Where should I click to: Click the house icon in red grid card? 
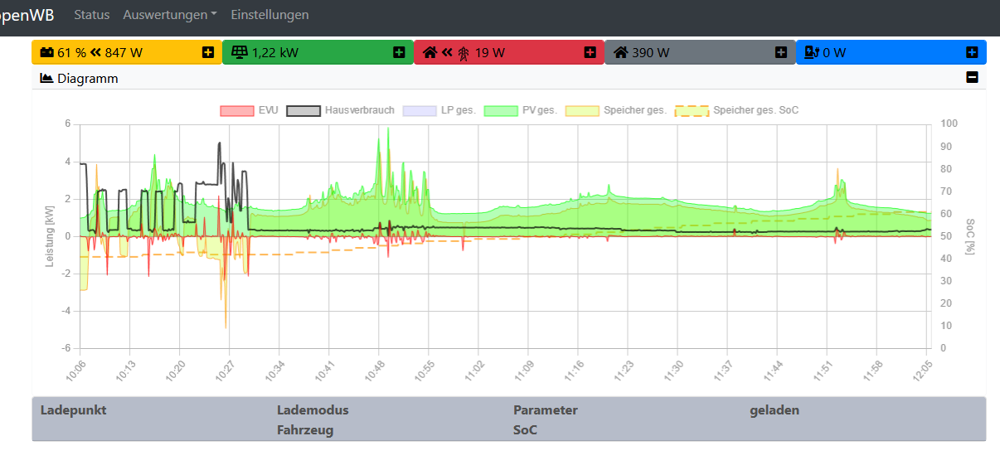(x=430, y=52)
